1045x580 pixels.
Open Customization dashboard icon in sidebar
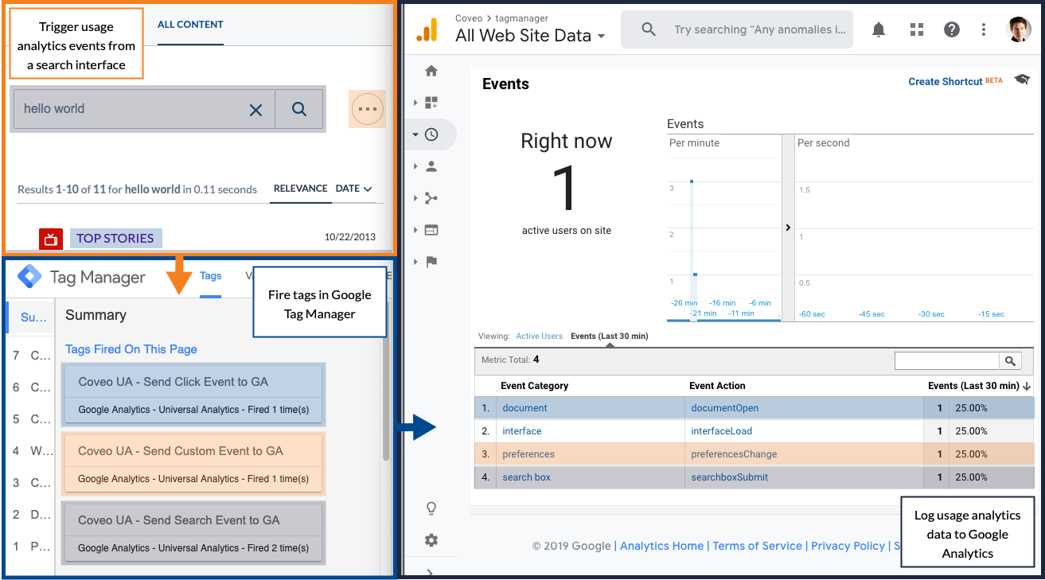(x=431, y=103)
